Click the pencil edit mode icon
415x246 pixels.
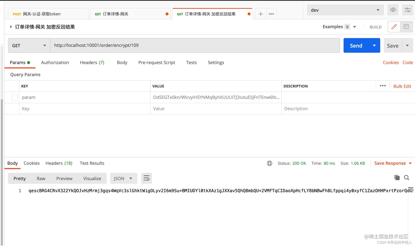(x=394, y=27)
